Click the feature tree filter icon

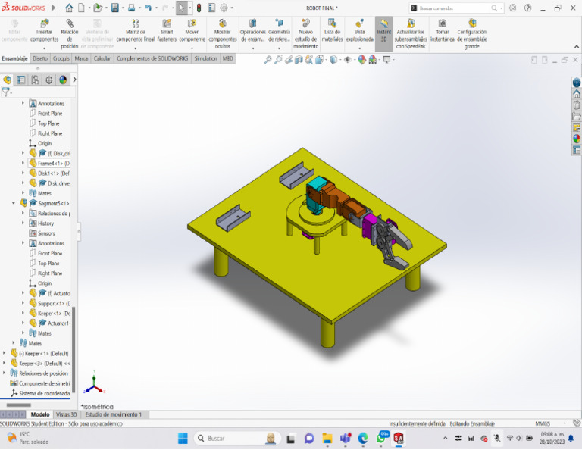[6, 92]
